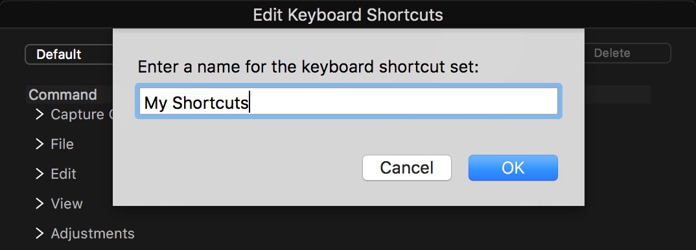Select the View command group label
Image resolution: width=696 pixels, height=250 pixels.
click(x=67, y=203)
